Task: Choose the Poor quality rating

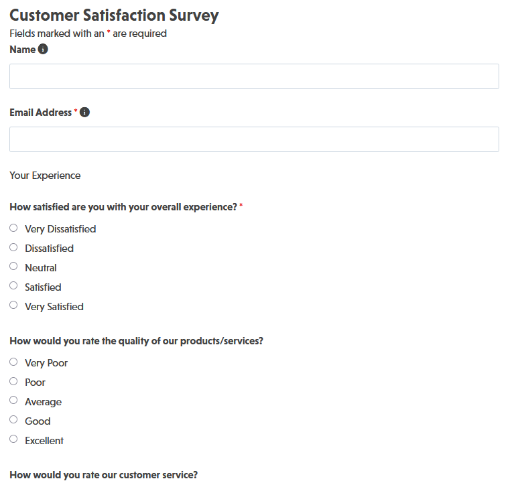Action: [13, 381]
